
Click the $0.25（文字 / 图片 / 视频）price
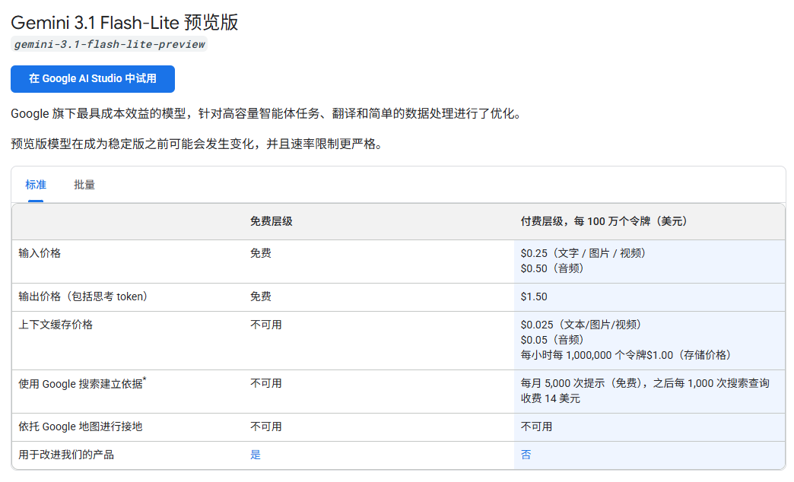point(583,253)
